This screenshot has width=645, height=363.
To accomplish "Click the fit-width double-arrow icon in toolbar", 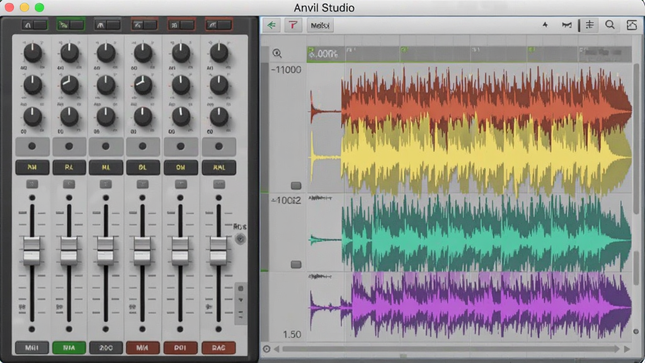I will point(567,25).
